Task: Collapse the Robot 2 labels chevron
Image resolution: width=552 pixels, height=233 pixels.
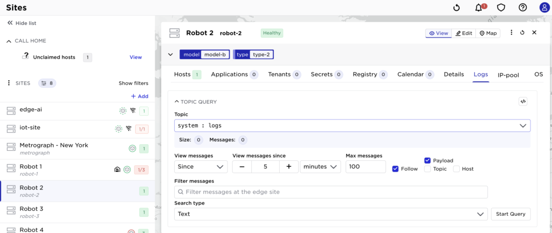Action: (x=170, y=54)
